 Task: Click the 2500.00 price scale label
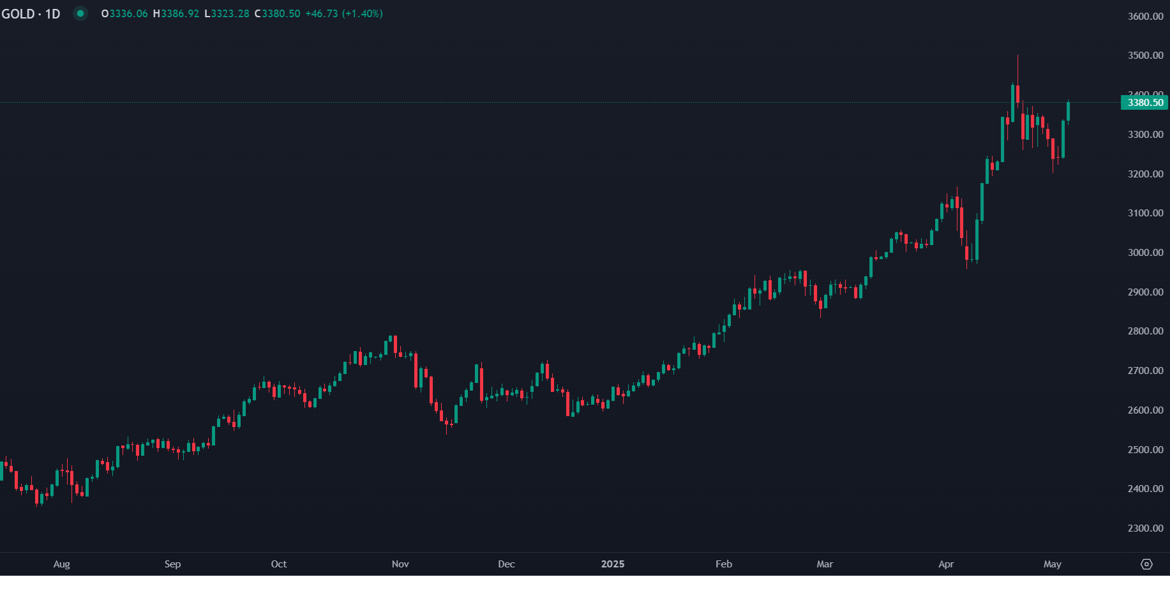coord(1145,450)
